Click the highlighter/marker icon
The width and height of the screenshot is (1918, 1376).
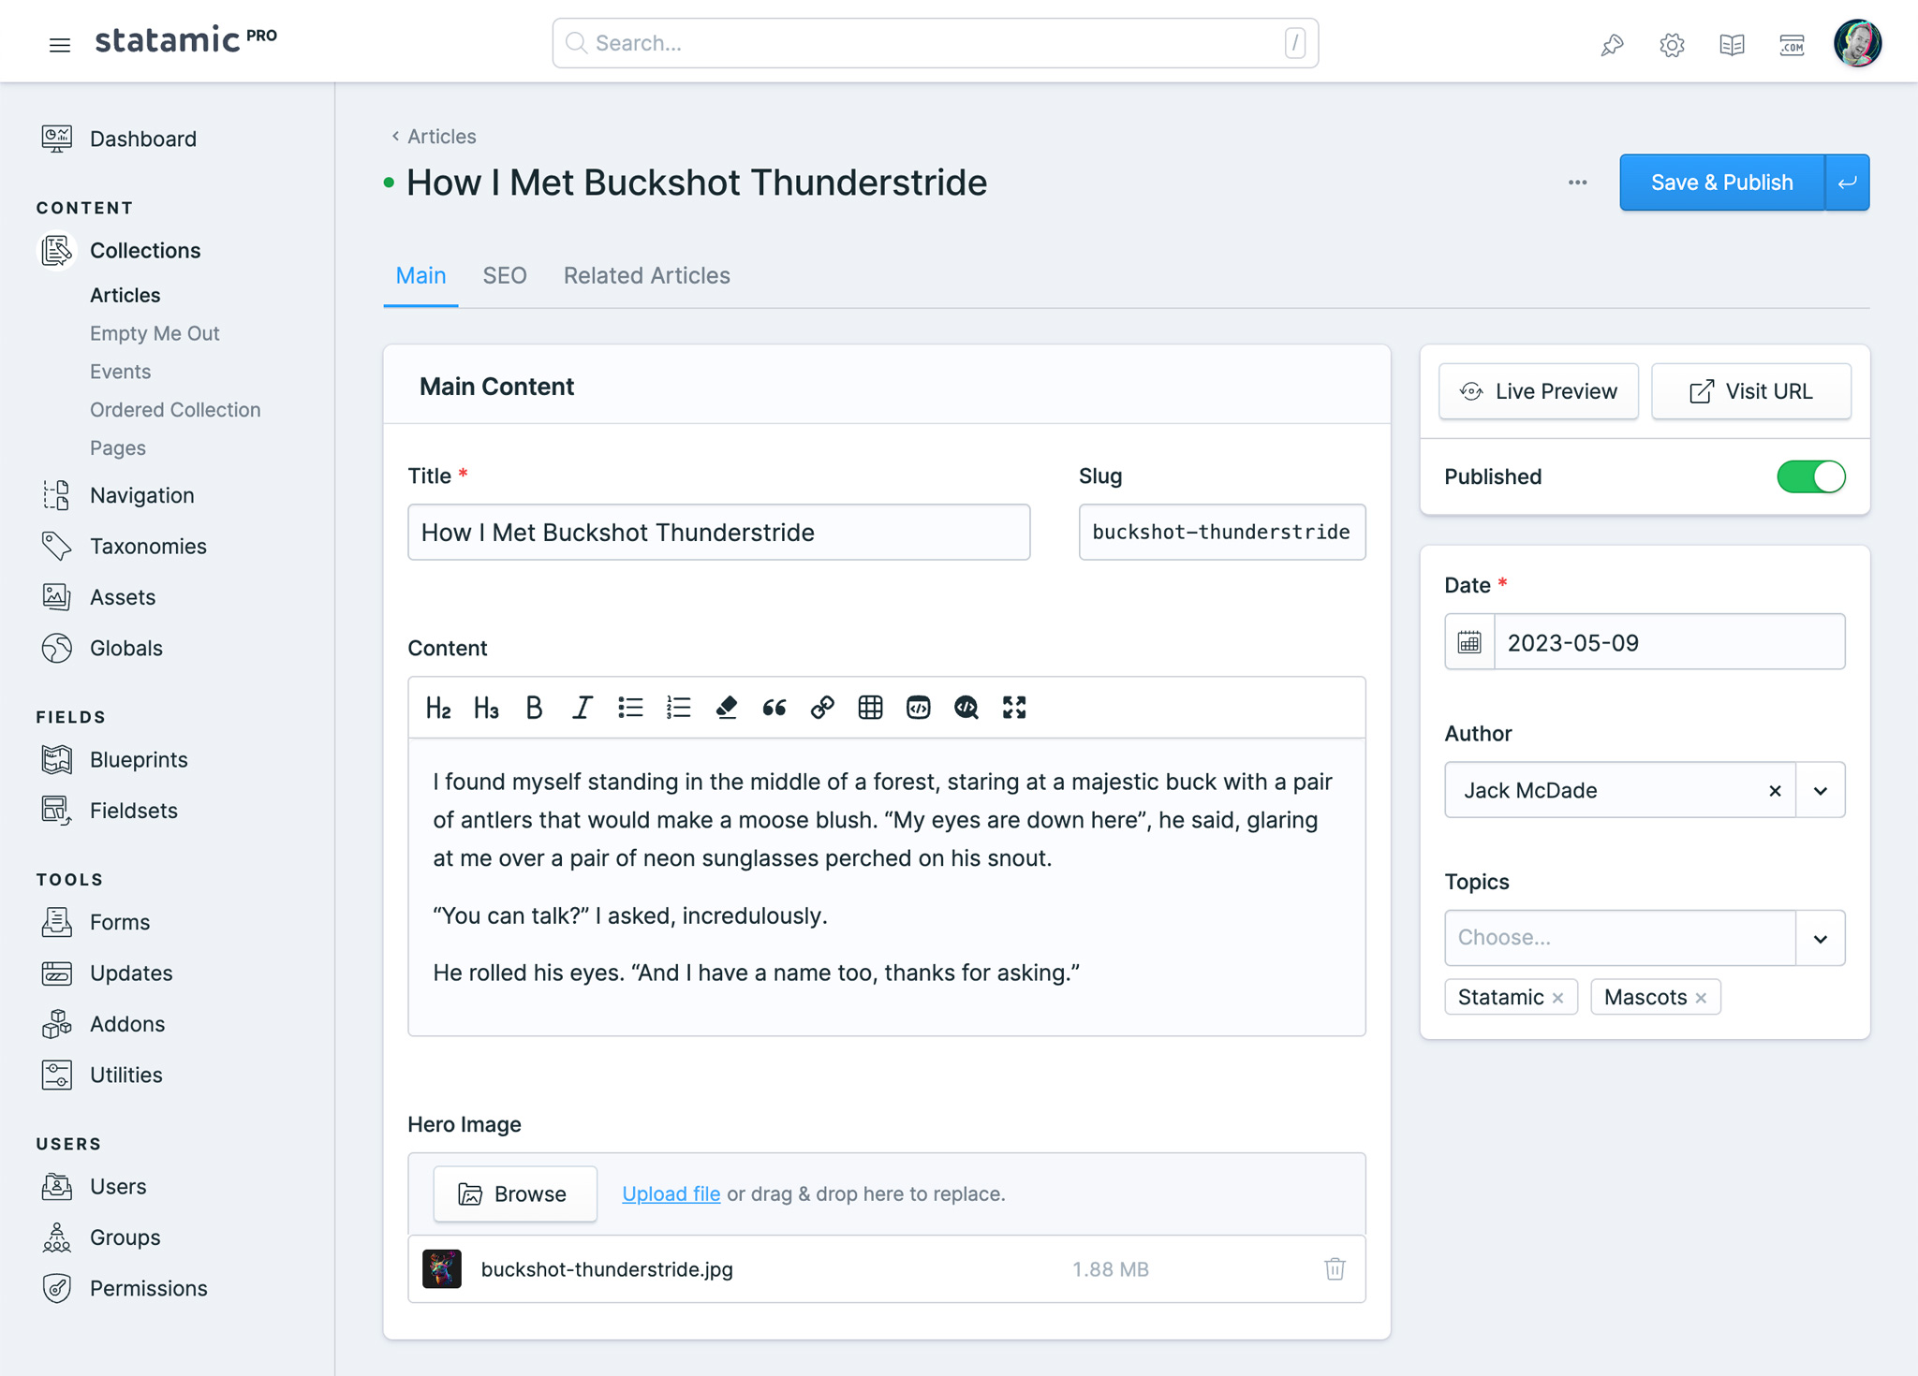point(724,708)
